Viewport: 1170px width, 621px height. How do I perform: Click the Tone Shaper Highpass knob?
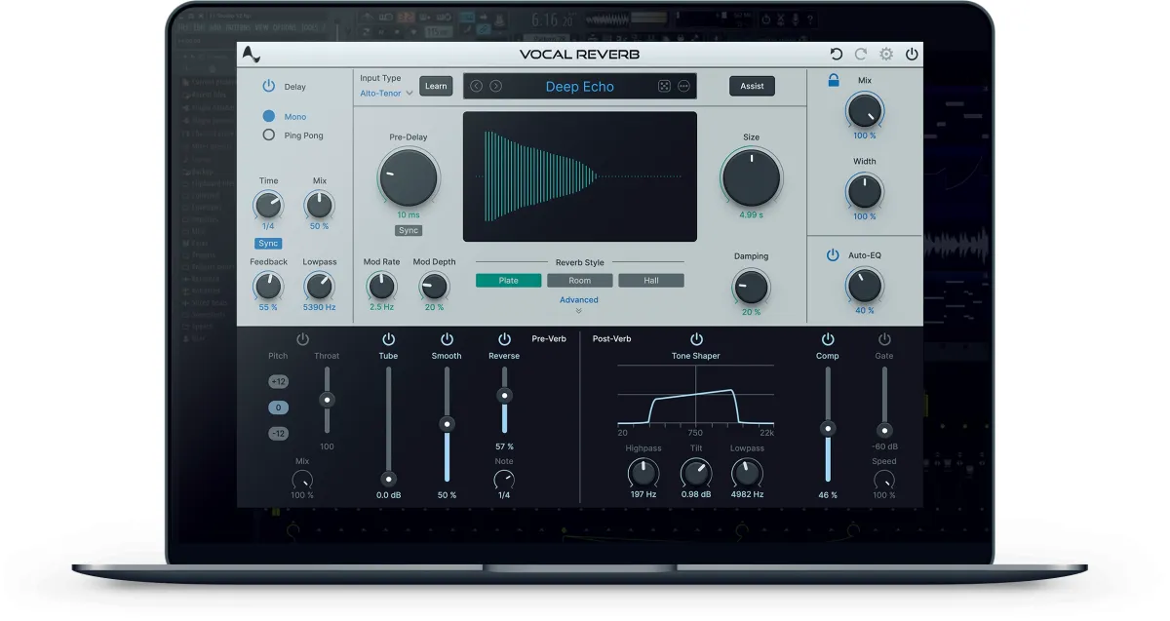(x=643, y=474)
